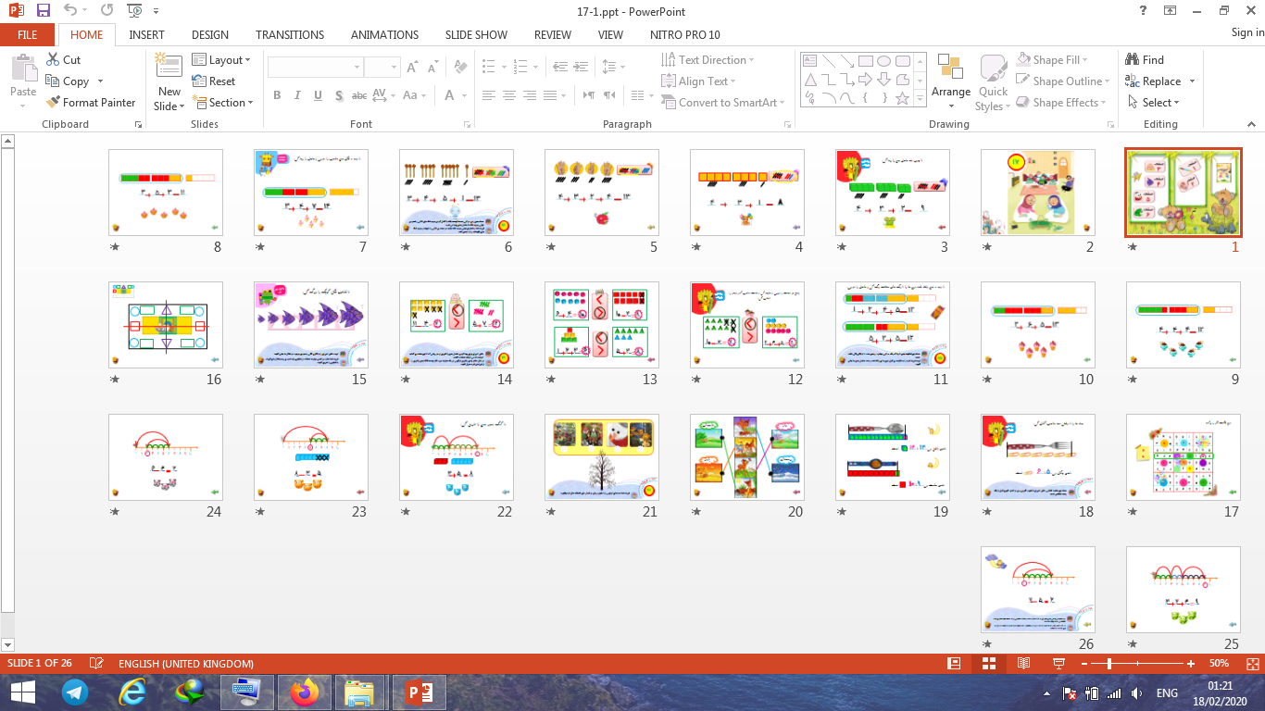Click the zoom slider in status bar

coord(1109,664)
